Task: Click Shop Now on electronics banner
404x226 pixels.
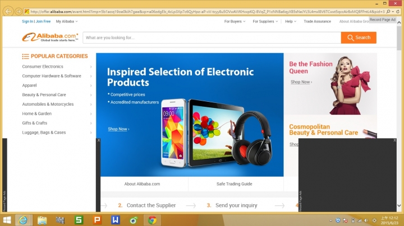Action: pyautogui.click(x=118, y=129)
